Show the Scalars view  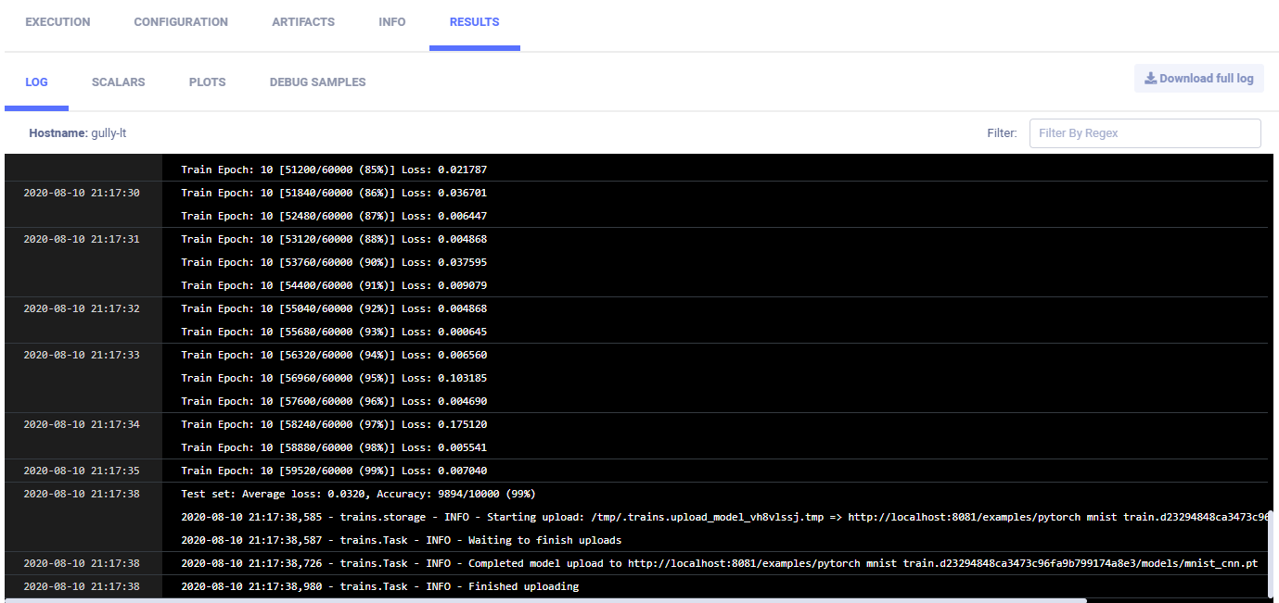[119, 82]
